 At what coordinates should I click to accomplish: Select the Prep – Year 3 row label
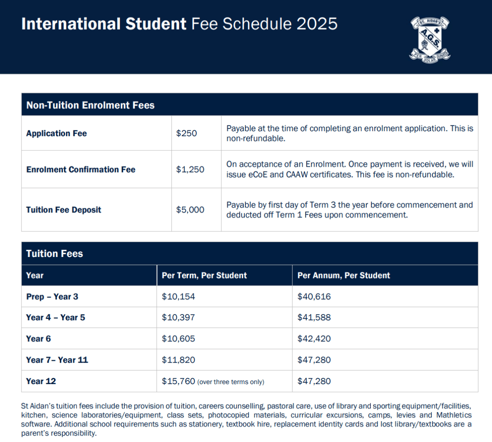click(x=52, y=297)
